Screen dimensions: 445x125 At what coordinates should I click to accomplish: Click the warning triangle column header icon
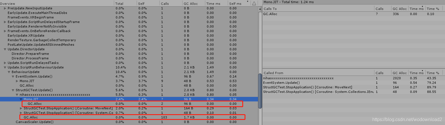pos(254,3)
